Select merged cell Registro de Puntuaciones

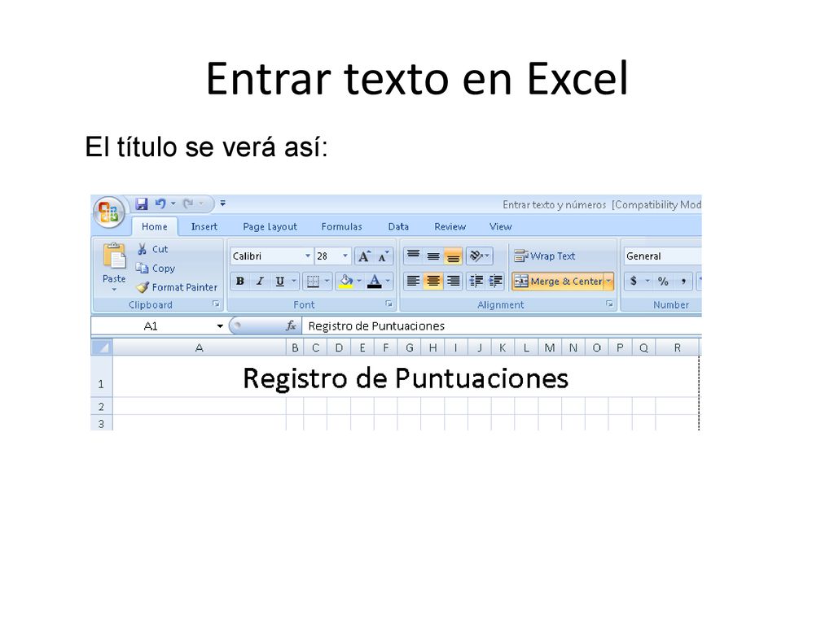(406, 378)
